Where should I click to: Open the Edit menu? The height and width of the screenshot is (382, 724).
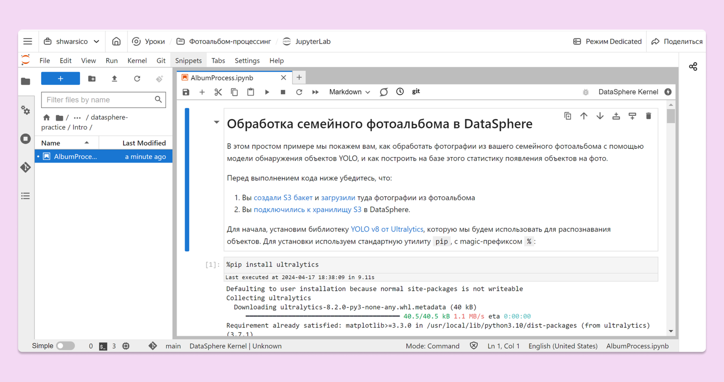click(65, 61)
